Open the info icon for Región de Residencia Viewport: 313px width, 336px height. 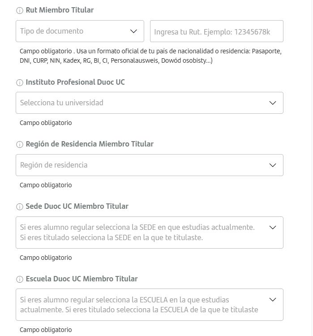[x=20, y=144]
